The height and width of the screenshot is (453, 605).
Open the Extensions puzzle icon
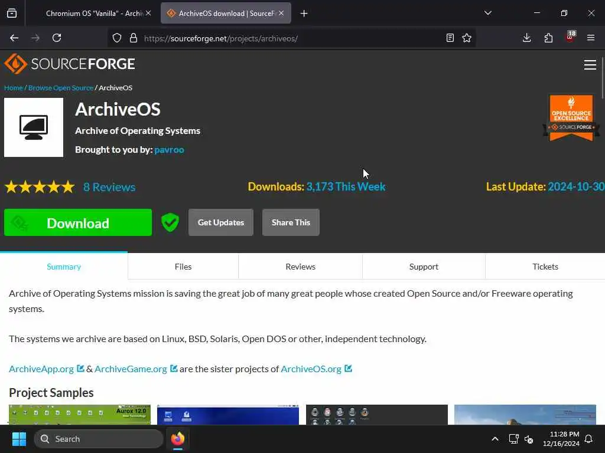pos(548,38)
